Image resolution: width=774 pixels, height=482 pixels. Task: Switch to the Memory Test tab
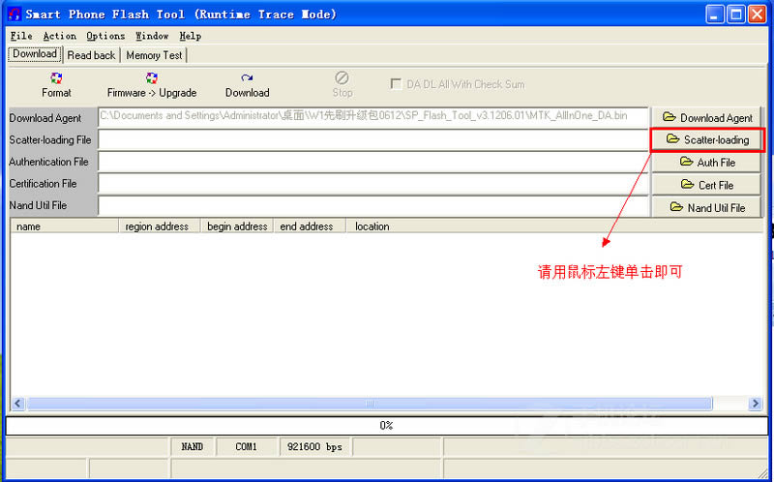point(154,55)
